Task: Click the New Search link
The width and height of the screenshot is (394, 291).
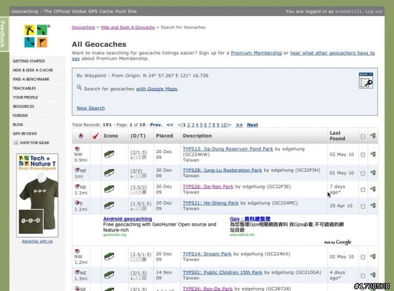Action: 90,108
